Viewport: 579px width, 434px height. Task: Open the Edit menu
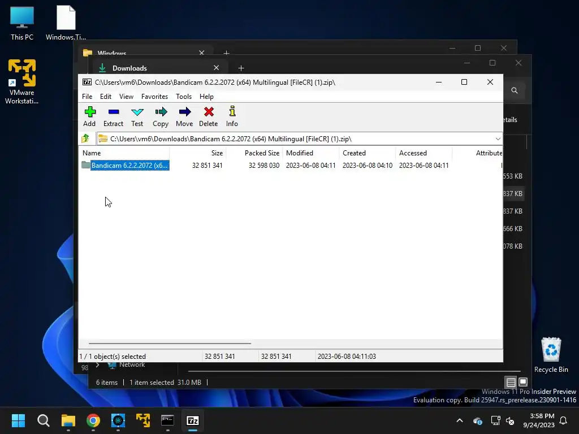click(106, 96)
